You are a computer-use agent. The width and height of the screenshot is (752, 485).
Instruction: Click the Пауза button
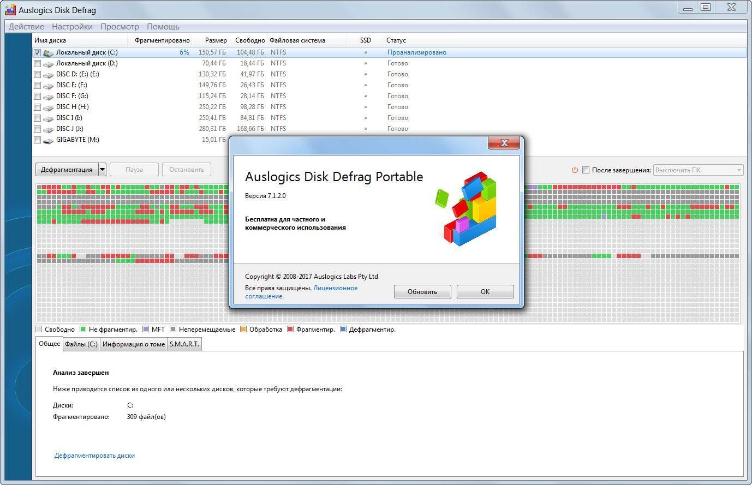(134, 170)
